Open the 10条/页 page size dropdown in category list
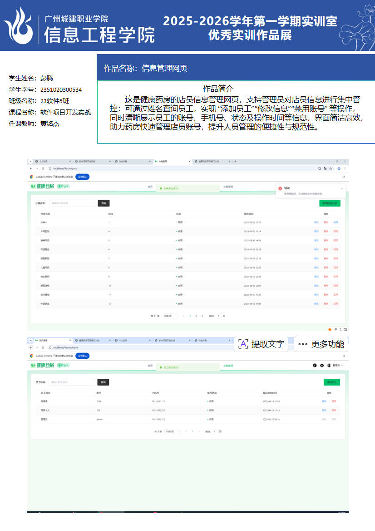The height and width of the screenshot is (531, 375). coord(170,316)
